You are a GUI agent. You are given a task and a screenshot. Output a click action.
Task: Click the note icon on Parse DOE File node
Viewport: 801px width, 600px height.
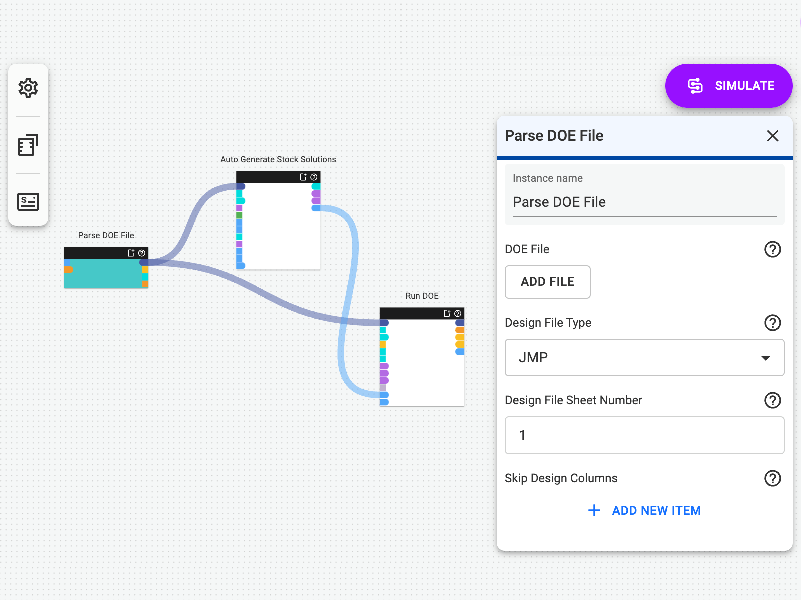coord(131,253)
